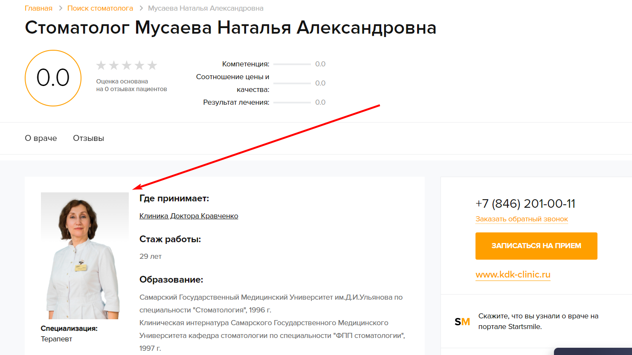Open Поиск стоматолога breadcrumb link

100,9
